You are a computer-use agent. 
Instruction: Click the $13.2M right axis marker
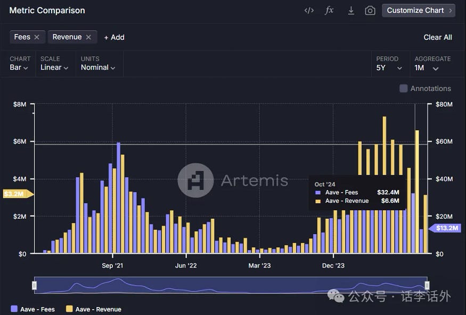click(x=445, y=228)
